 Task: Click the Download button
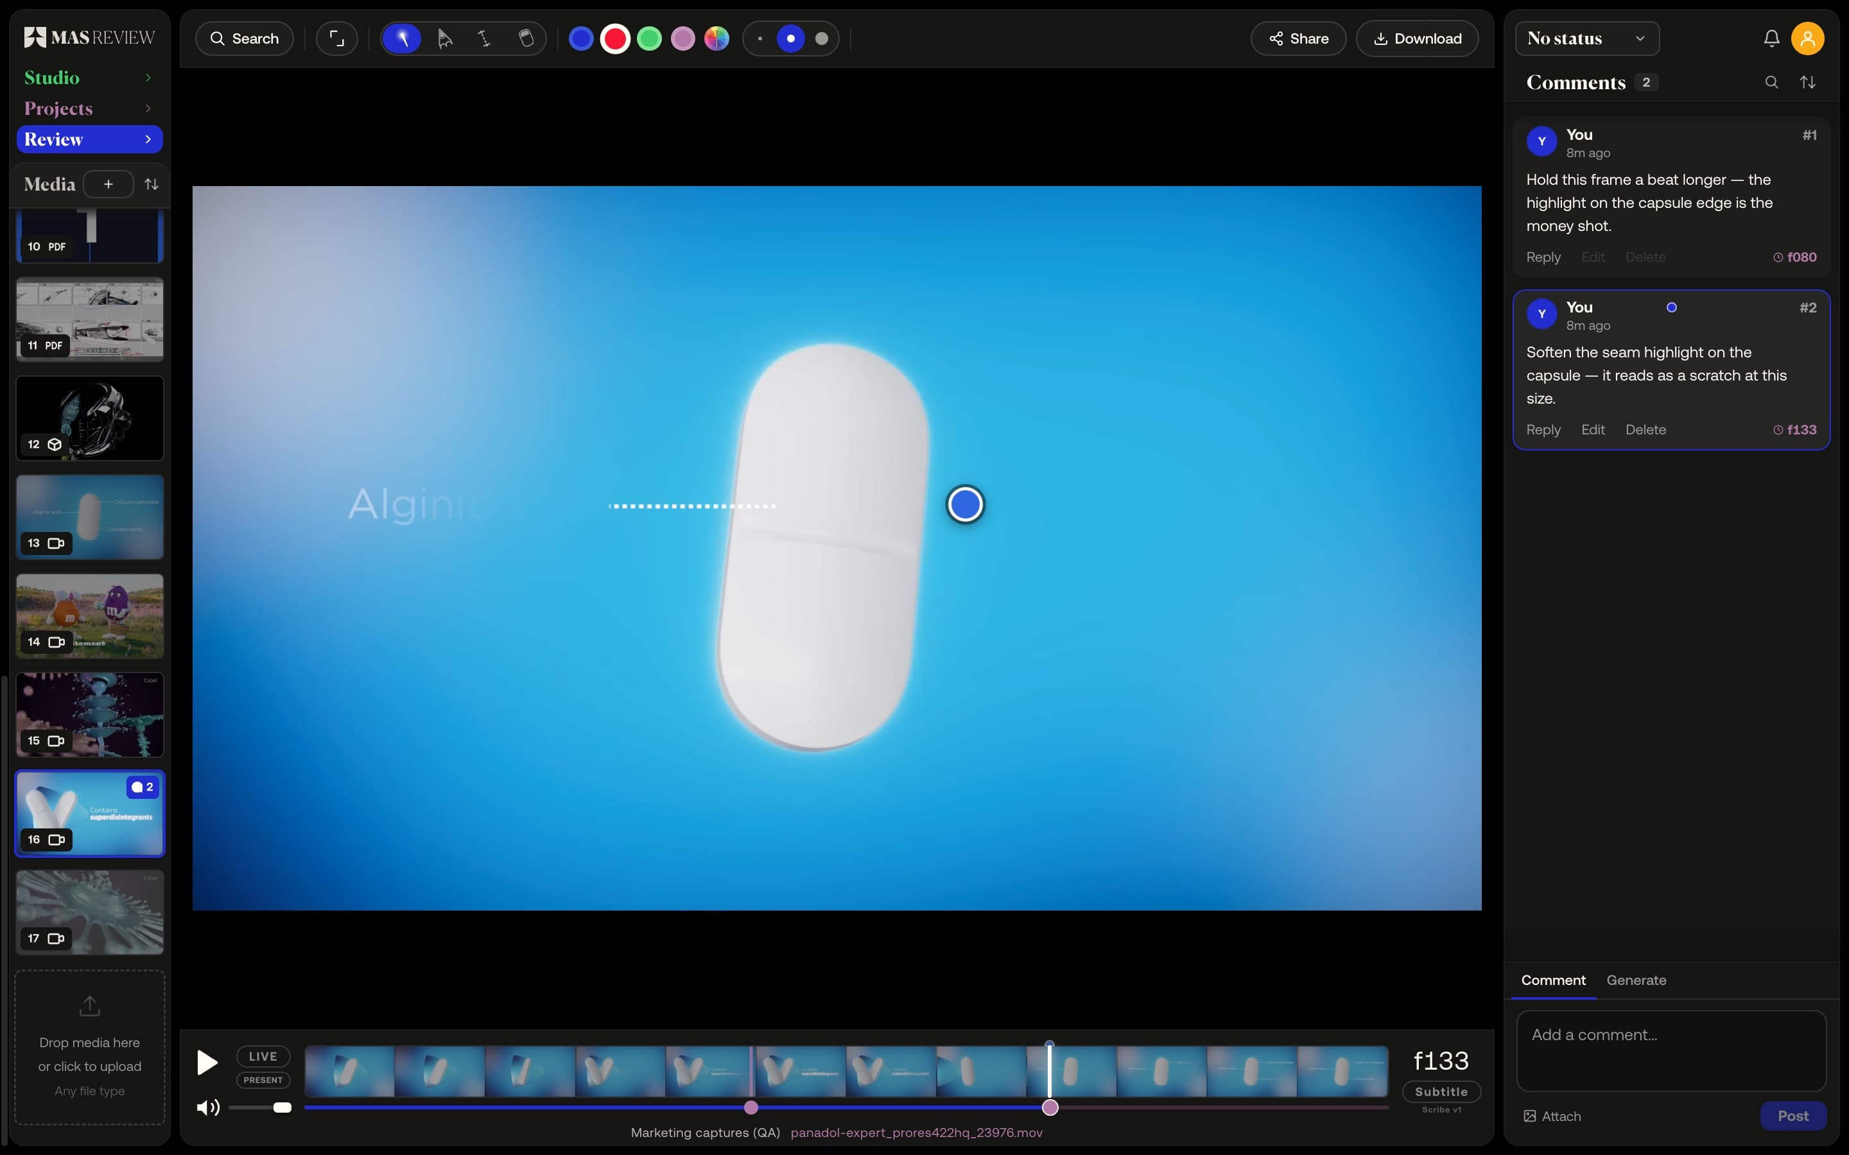point(1418,38)
